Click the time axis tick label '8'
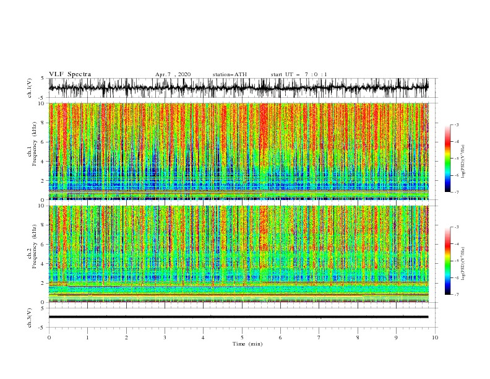The height and width of the screenshot is (379, 490). click(x=358, y=338)
